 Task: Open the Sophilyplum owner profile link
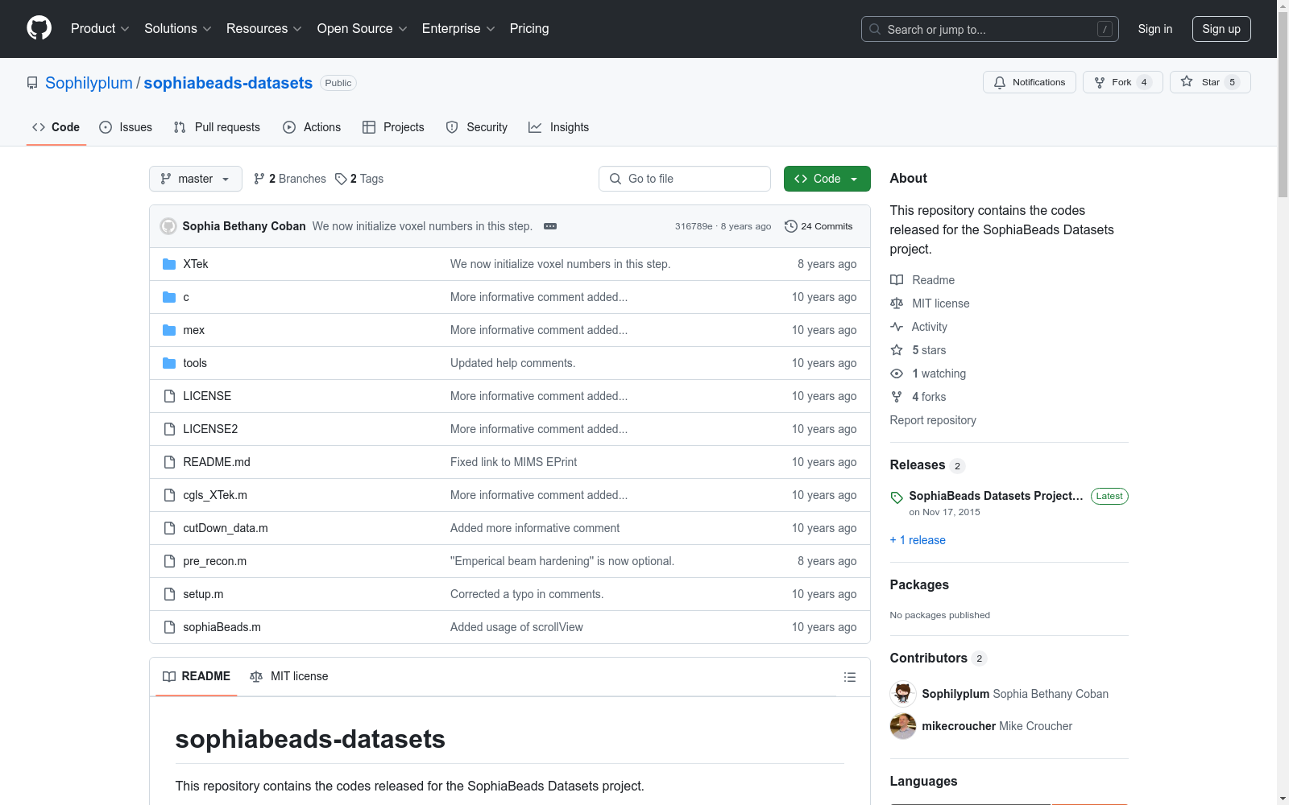coord(89,83)
